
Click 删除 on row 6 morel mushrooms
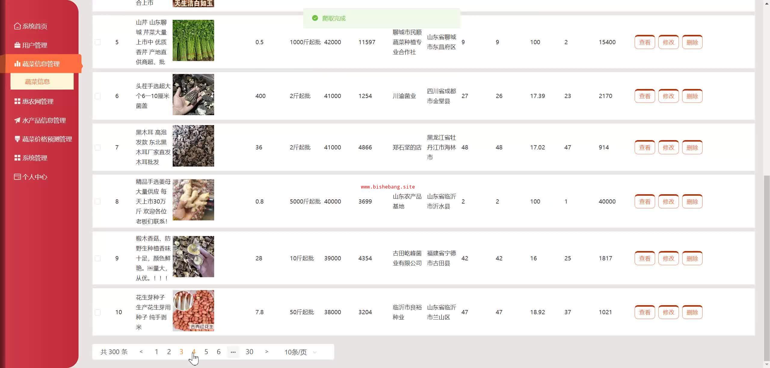point(692,96)
